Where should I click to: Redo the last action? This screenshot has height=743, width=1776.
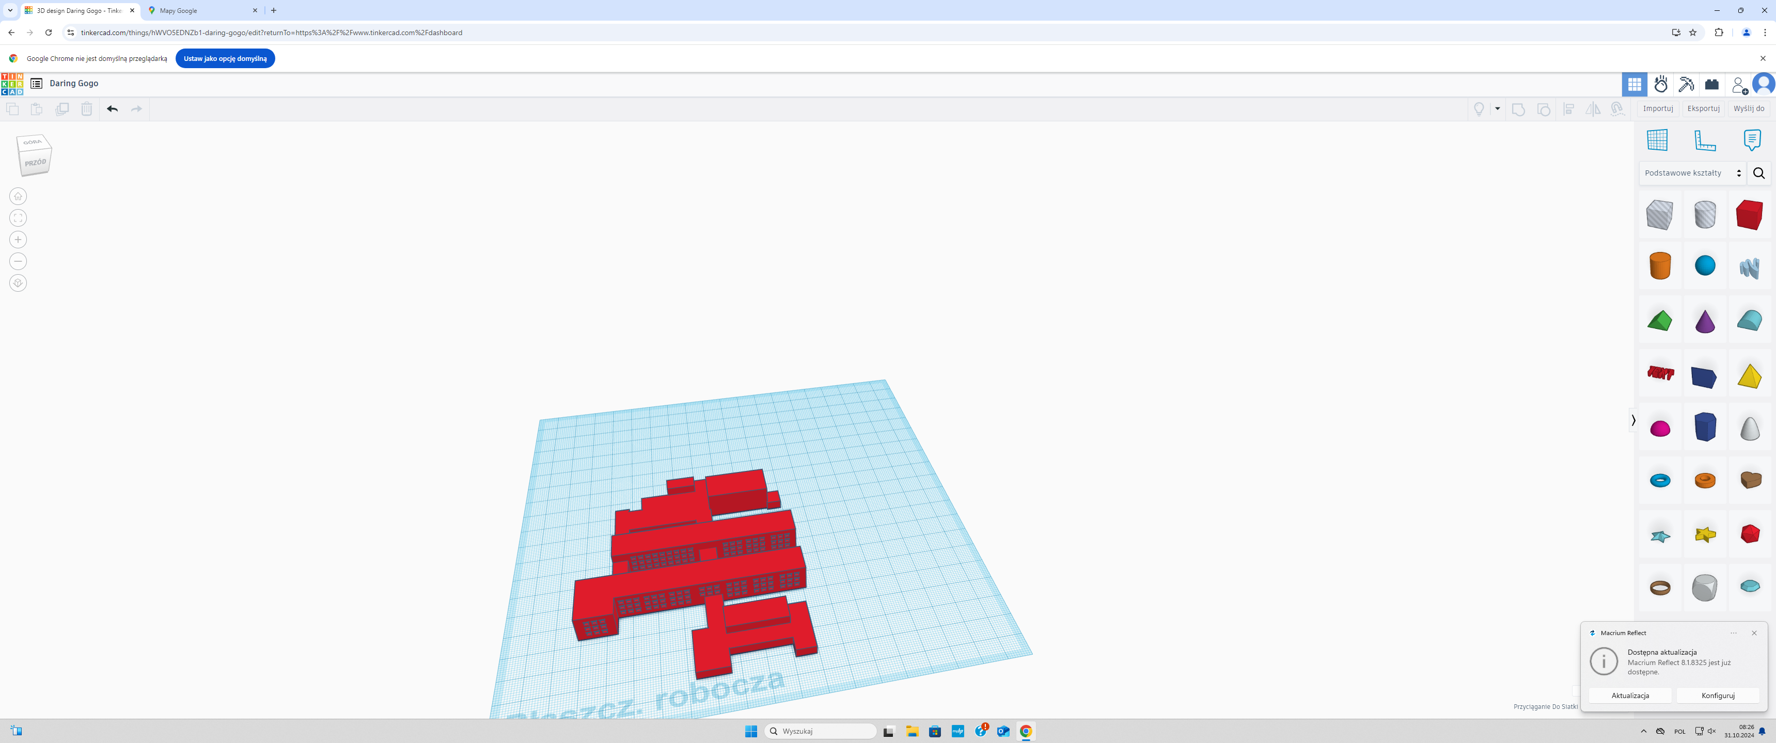tap(136, 109)
